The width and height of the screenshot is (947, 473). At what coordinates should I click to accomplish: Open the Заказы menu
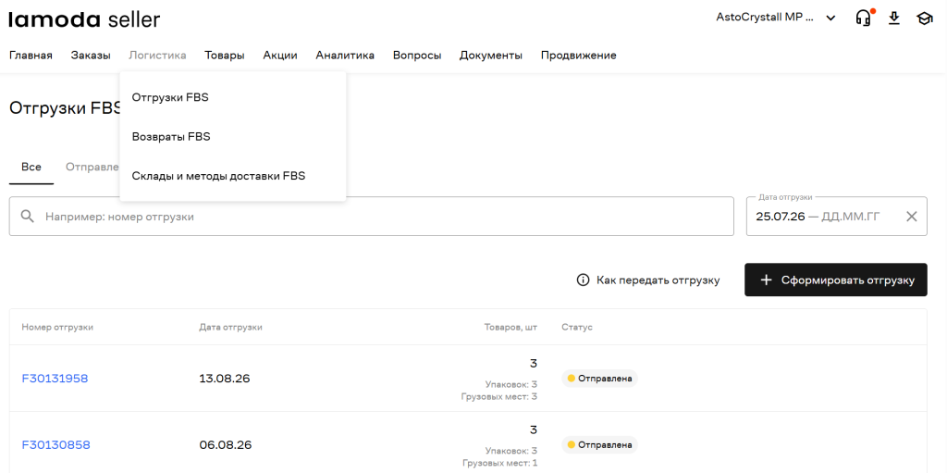pyautogui.click(x=91, y=56)
